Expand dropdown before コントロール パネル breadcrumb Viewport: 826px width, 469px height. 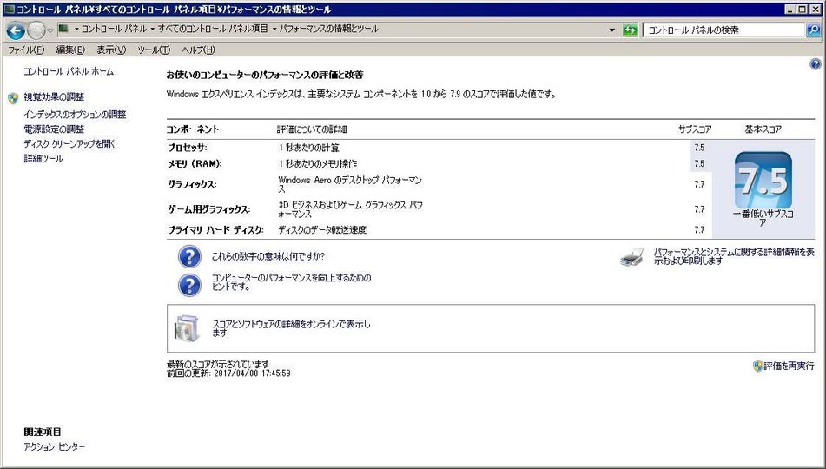coord(76,29)
